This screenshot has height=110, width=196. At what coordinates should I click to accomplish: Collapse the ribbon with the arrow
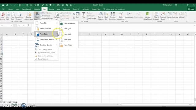195,21
